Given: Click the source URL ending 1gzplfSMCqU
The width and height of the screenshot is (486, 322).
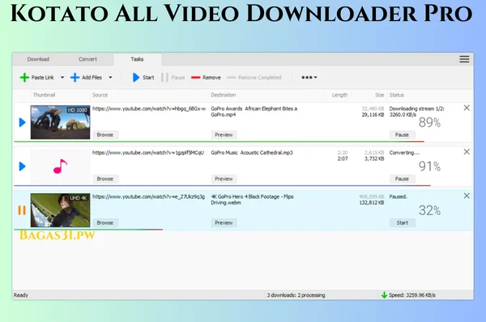Looking at the screenshot, I should click(x=148, y=152).
